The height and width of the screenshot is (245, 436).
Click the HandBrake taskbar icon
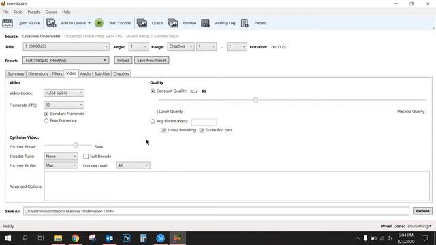pos(178,238)
